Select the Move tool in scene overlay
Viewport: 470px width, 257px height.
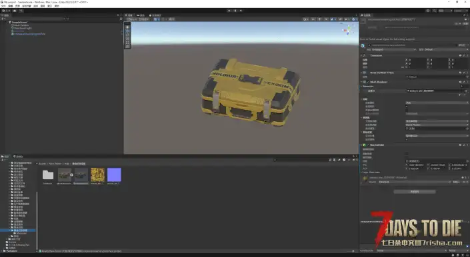point(127,31)
